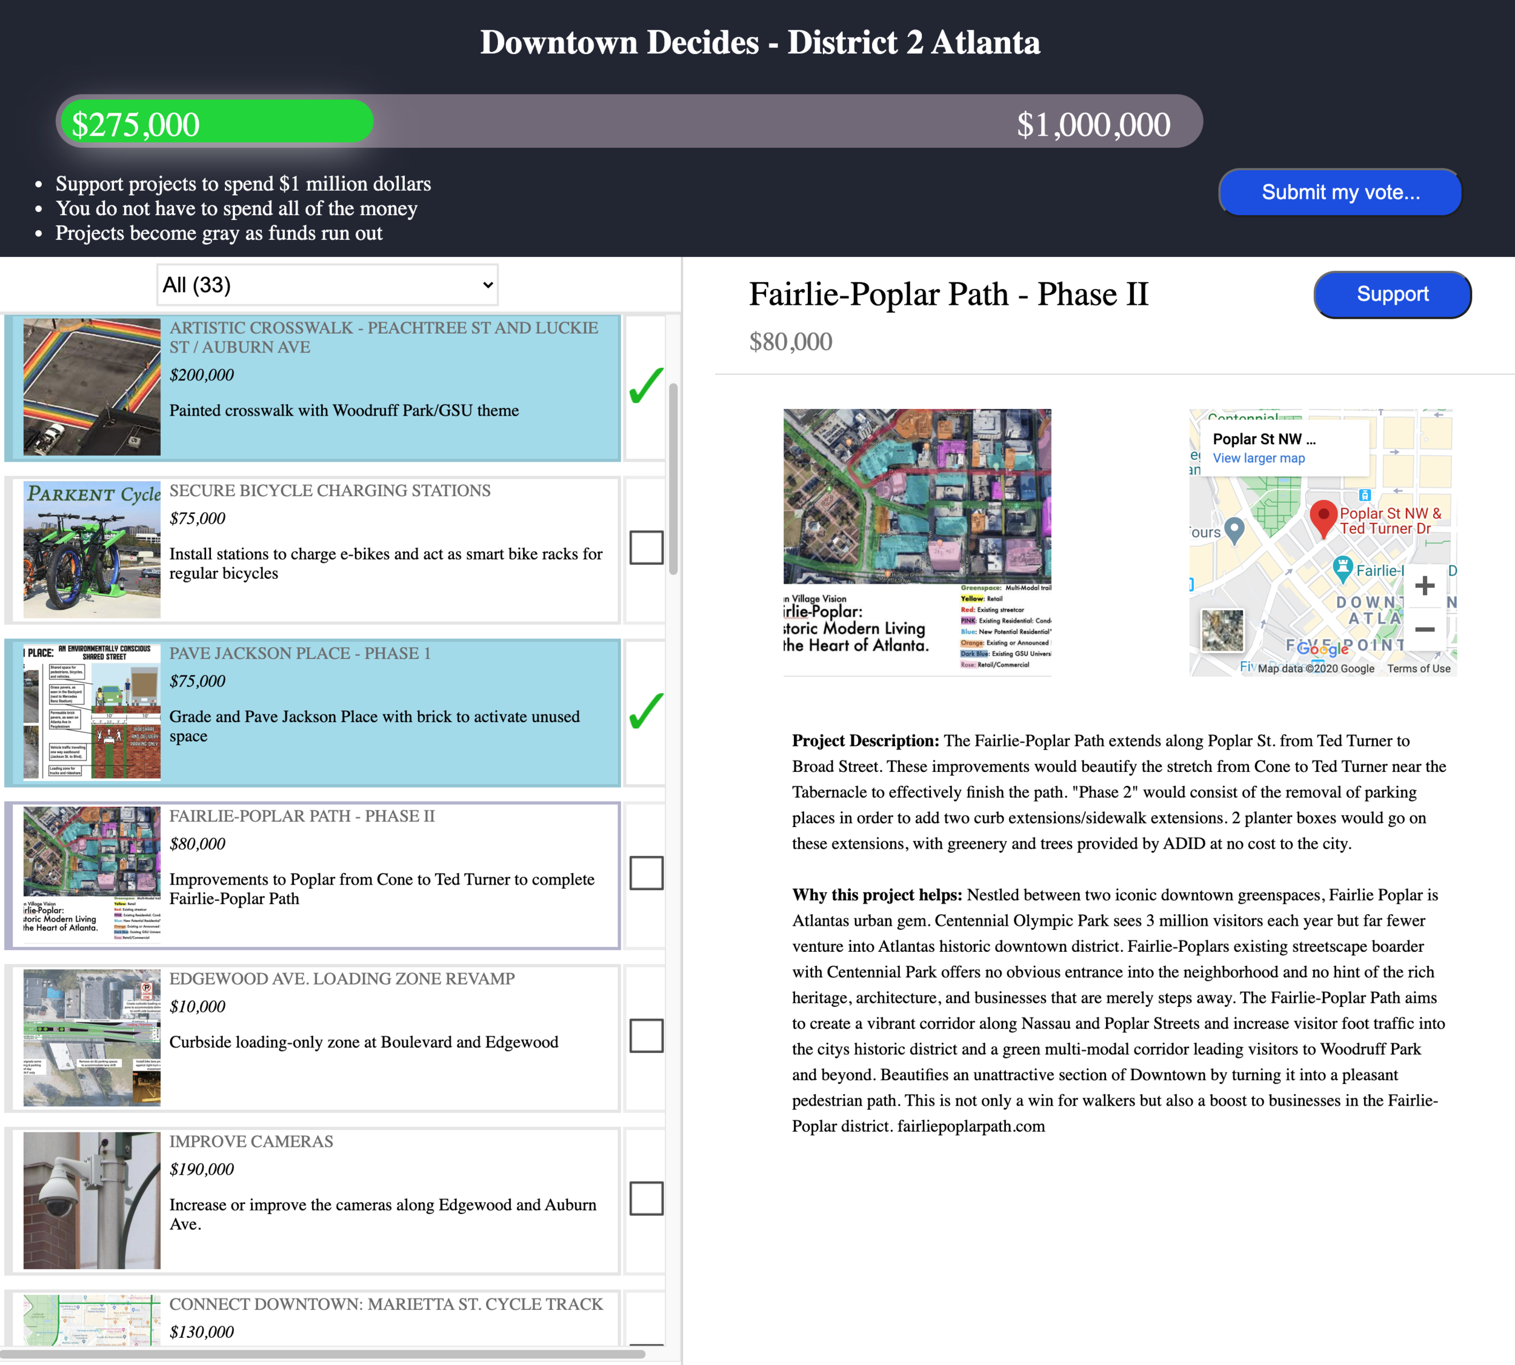1515x1365 pixels.
Task: Enlarge the Fairlie-Poplar detail aerial image
Action: pyautogui.click(x=917, y=542)
